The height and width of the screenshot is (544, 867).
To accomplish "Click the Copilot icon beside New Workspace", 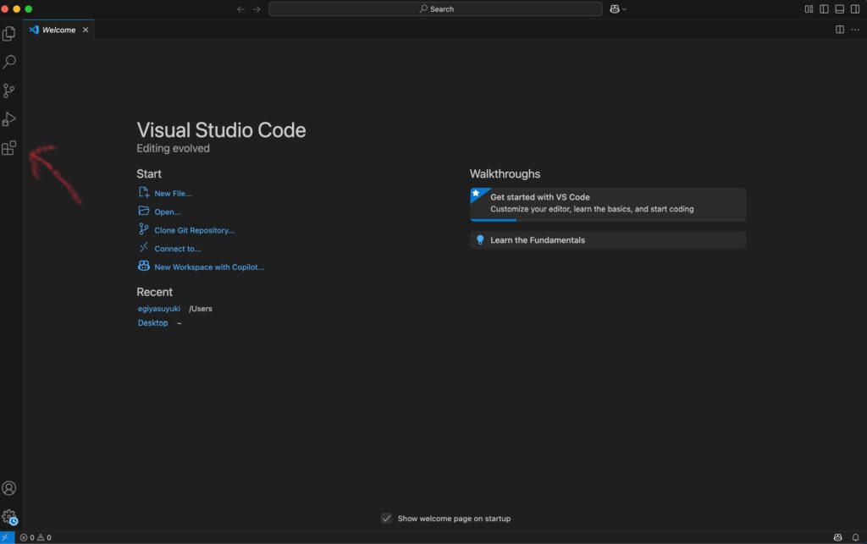I will 144,266.
